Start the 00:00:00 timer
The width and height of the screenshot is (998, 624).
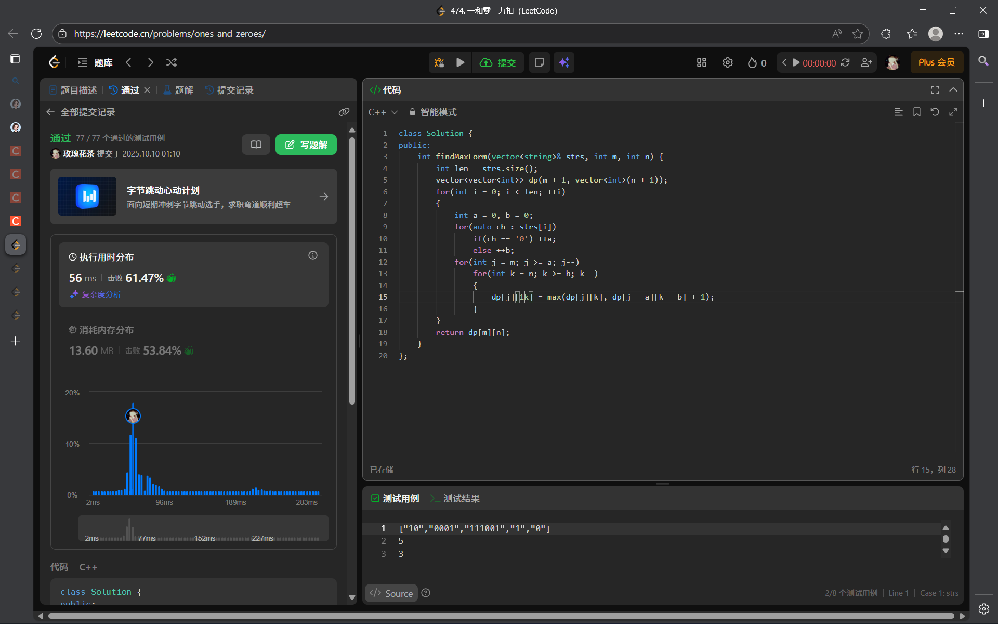(796, 62)
